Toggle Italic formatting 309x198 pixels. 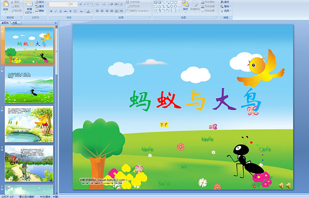click(x=57, y=11)
